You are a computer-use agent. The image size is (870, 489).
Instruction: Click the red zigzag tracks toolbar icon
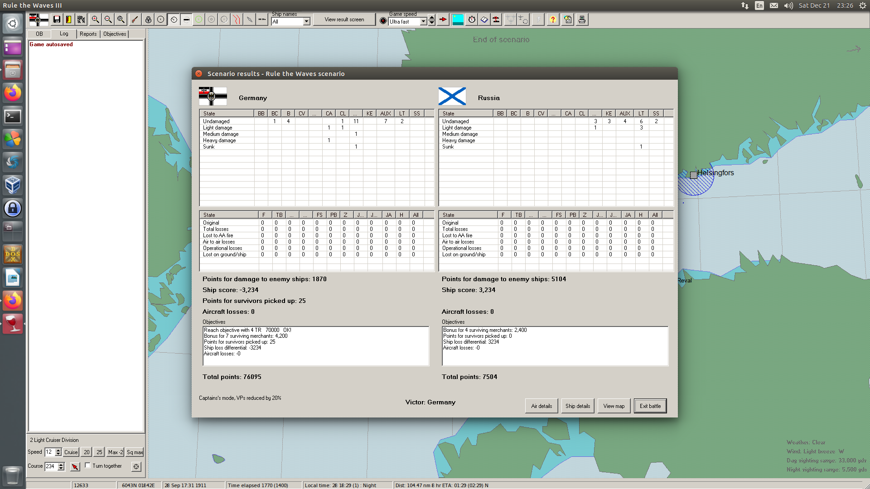click(x=237, y=19)
